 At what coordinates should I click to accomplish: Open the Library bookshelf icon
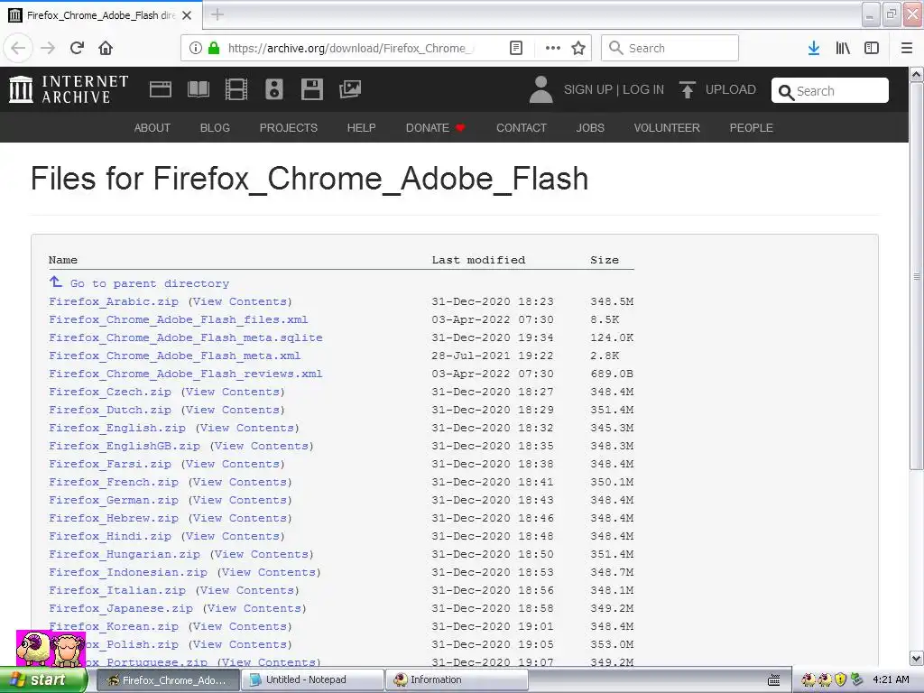point(843,48)
